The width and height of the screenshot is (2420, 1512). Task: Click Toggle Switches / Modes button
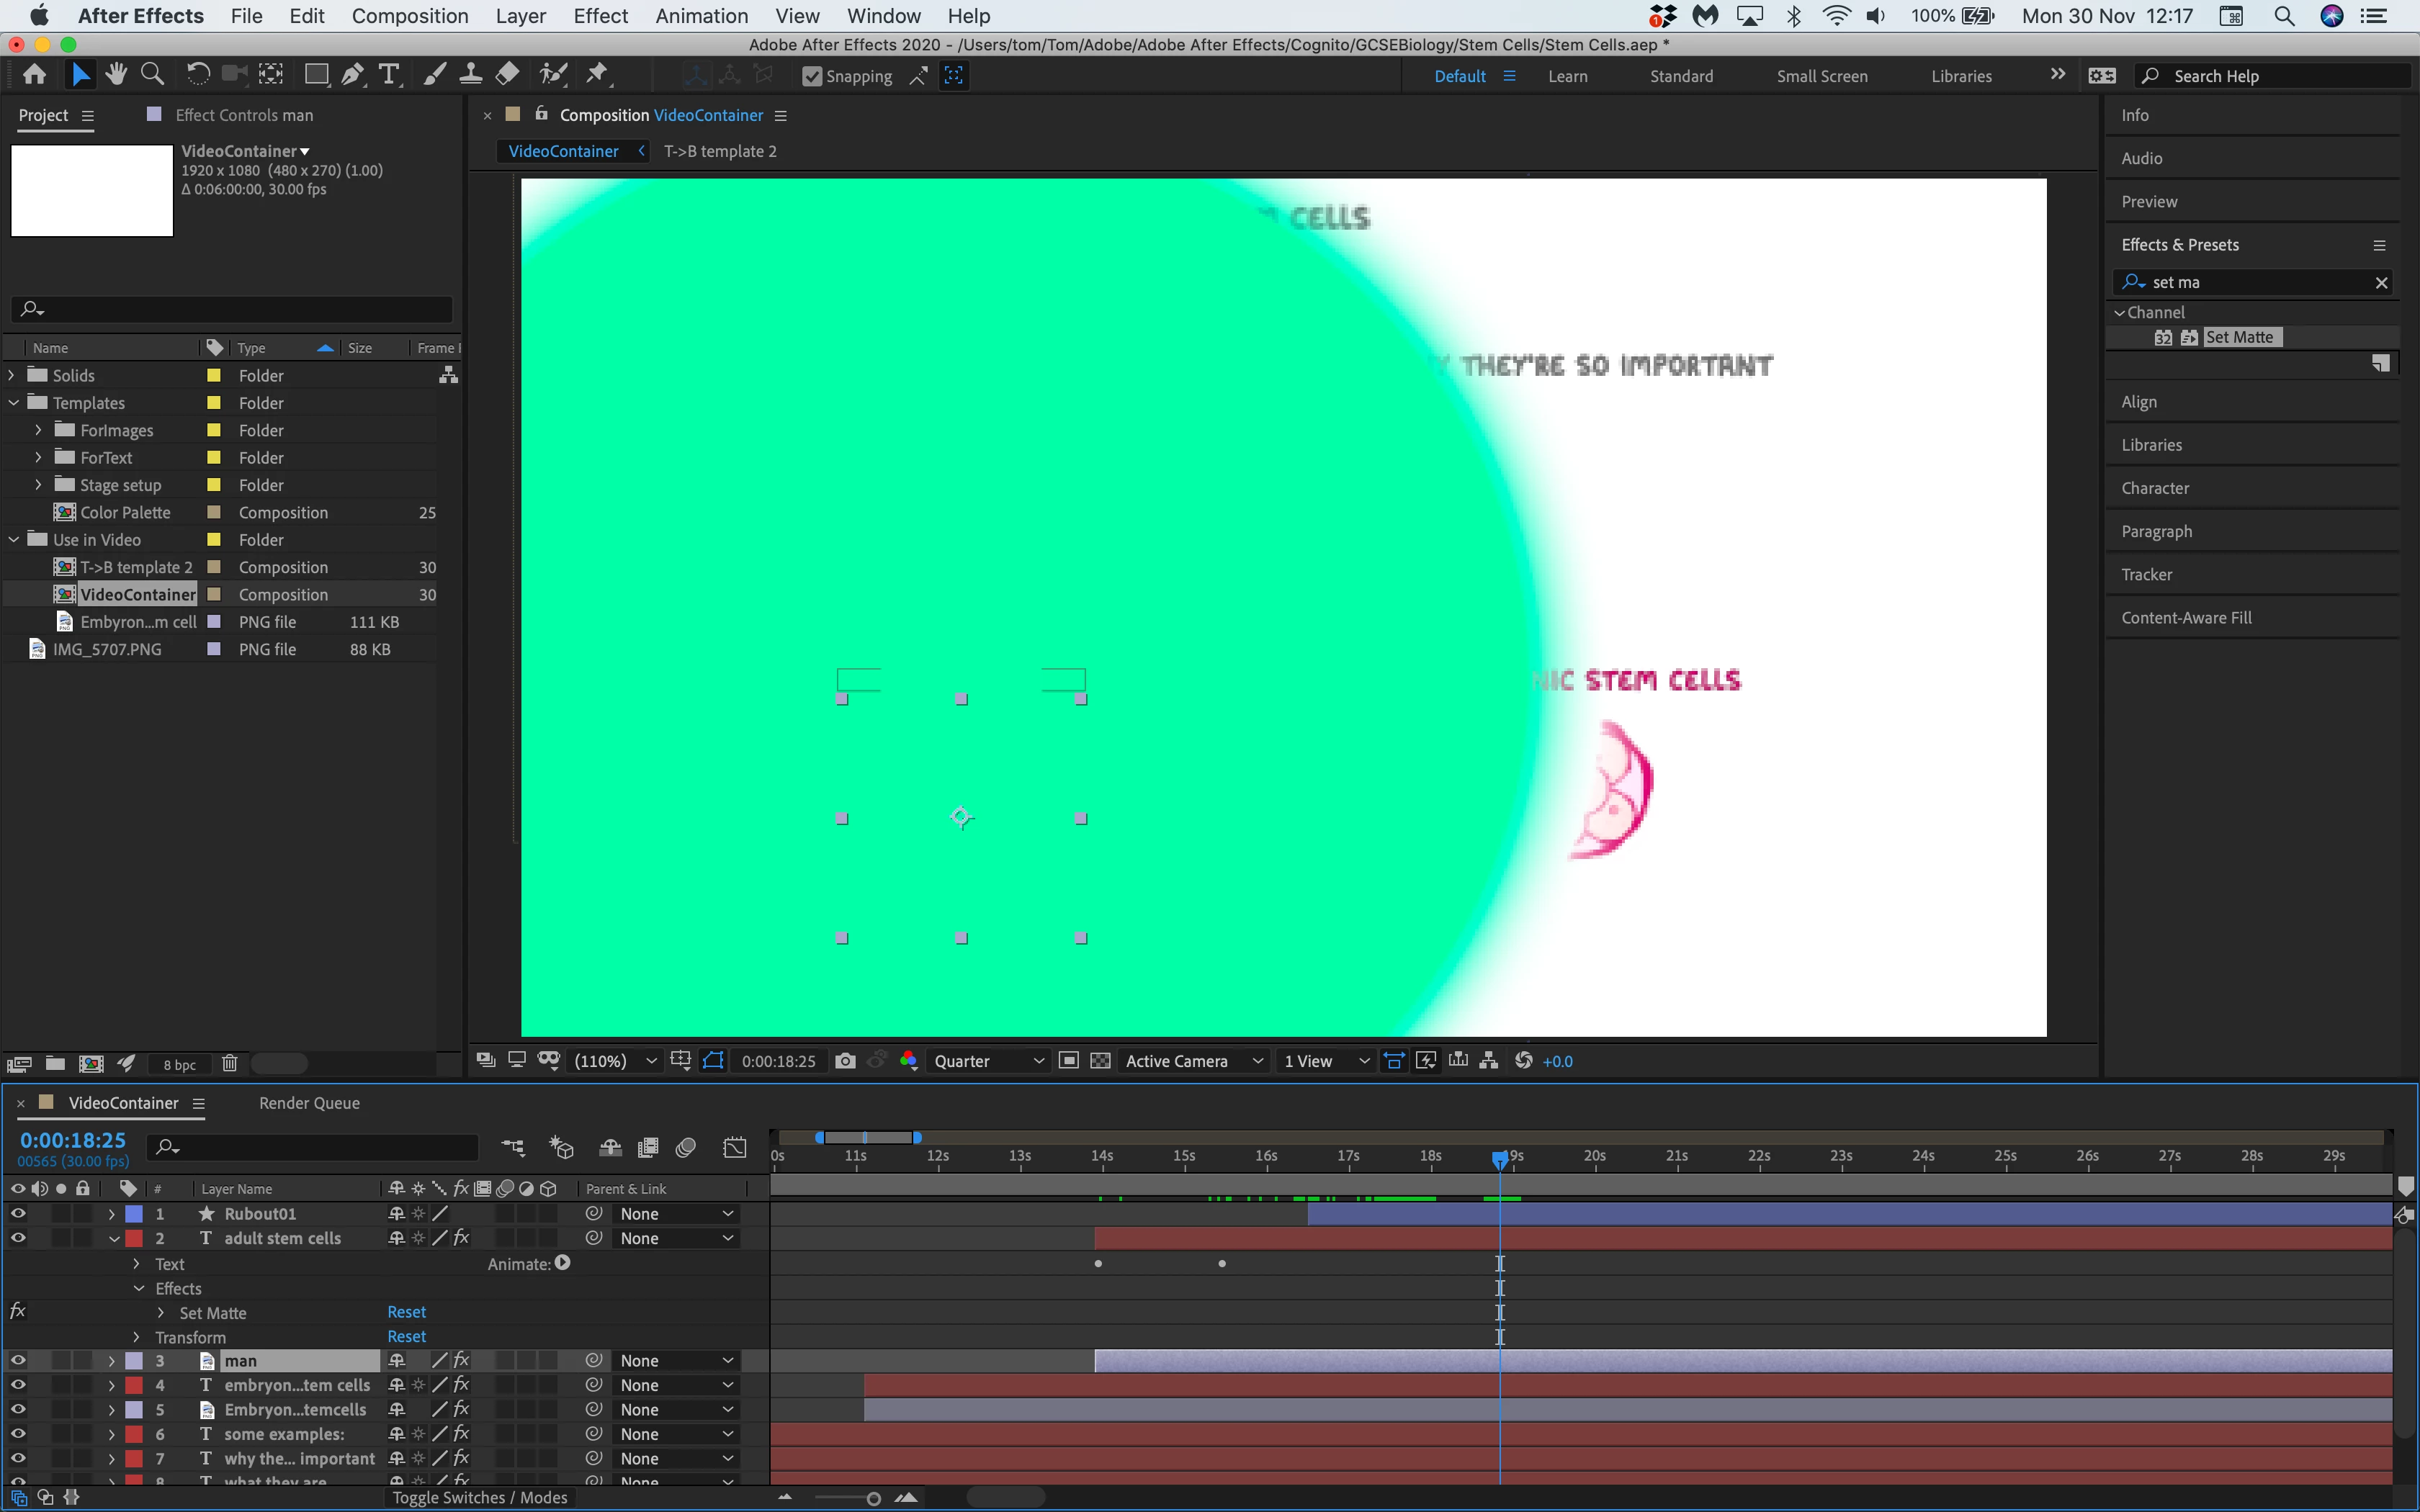tap(479, 1497)
